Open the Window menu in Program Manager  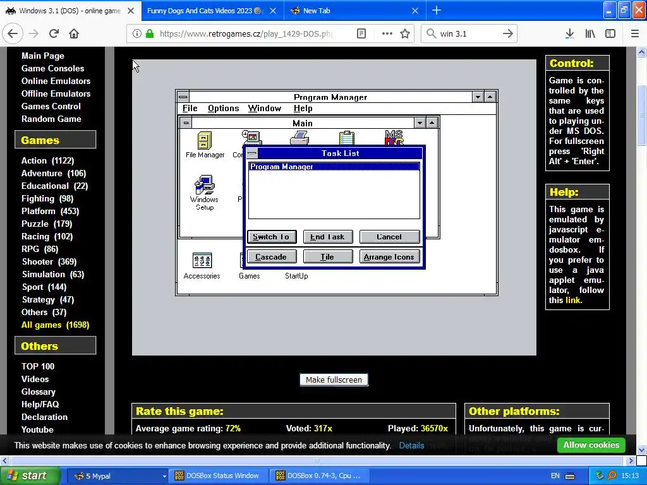click(265, 108)
